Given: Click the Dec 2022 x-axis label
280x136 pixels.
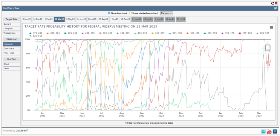Looking at the screenshot, I should [x=200, y=114].
